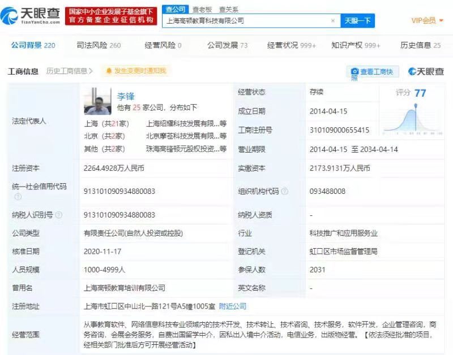Open the 公司发展 73 tab
This screenshot has width=453, height=355.
[228, 45]
